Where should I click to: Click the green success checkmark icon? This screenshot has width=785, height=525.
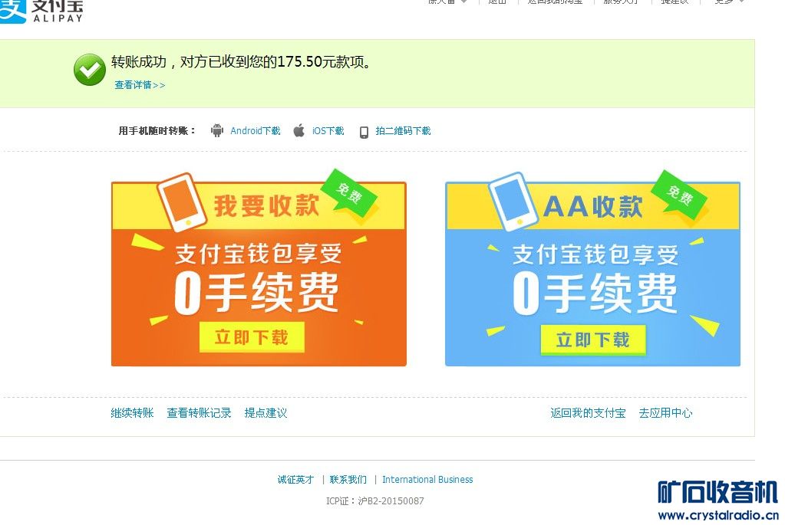90,70
